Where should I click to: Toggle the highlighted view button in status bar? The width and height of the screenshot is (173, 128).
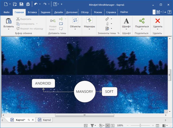[108, 126]
